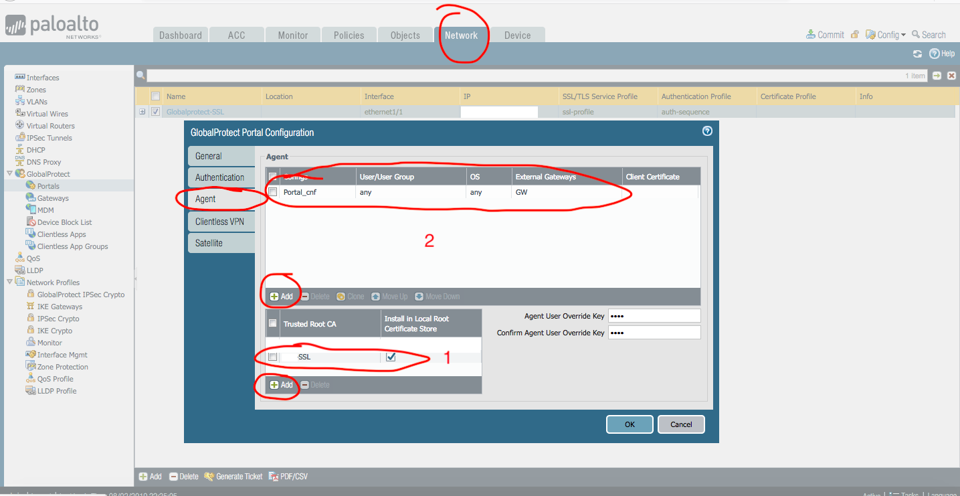Select Gateways in the GlobalProtect tree
Image resolution: width=960 pixels, height=496 pixels.
click(53, 198)
